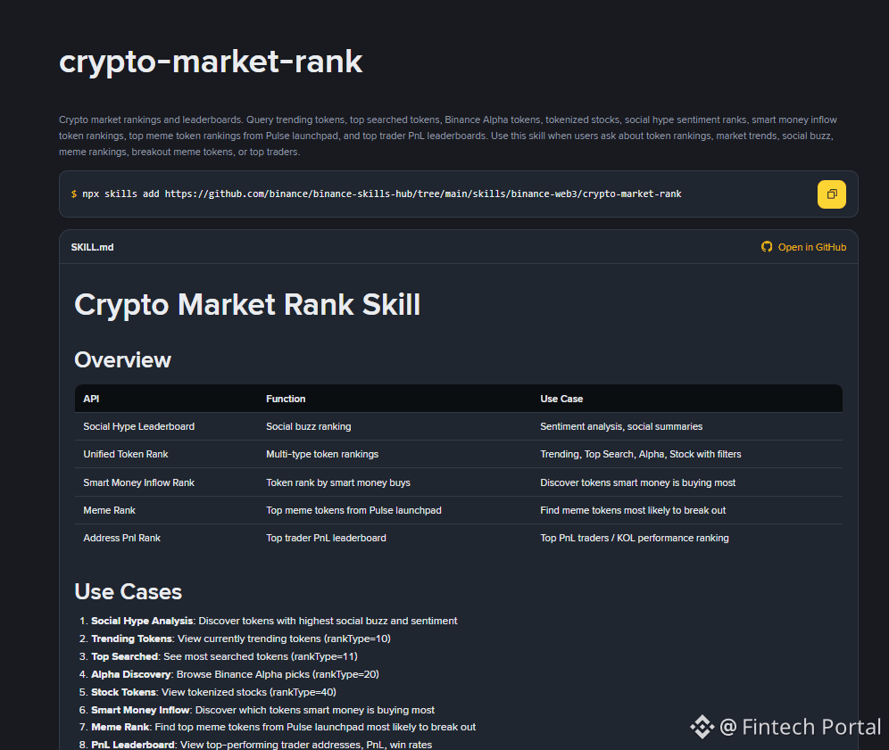
Task: Click the Multi-type token rankings cell
Action: 322,454
